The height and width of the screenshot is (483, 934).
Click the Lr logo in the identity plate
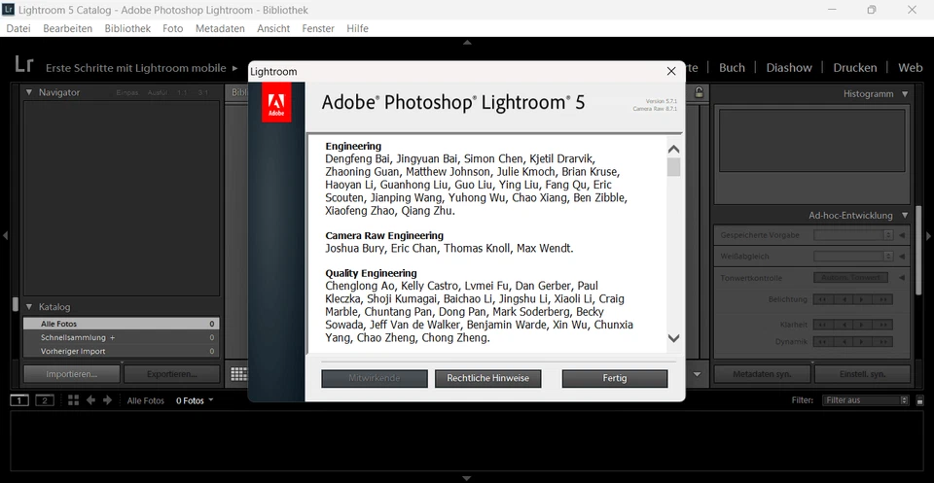click(x=23, y=64)
